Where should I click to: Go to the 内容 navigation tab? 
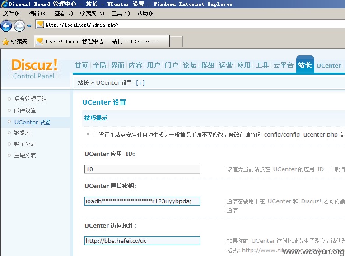135,65
